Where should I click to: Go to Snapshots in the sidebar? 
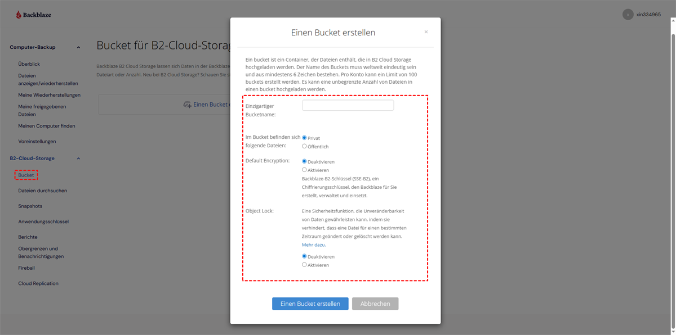(x=30, y=206)
